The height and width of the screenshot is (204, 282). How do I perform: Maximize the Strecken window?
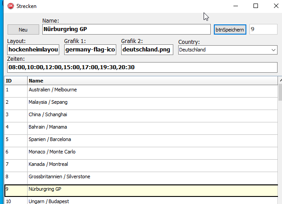point(256,6)
